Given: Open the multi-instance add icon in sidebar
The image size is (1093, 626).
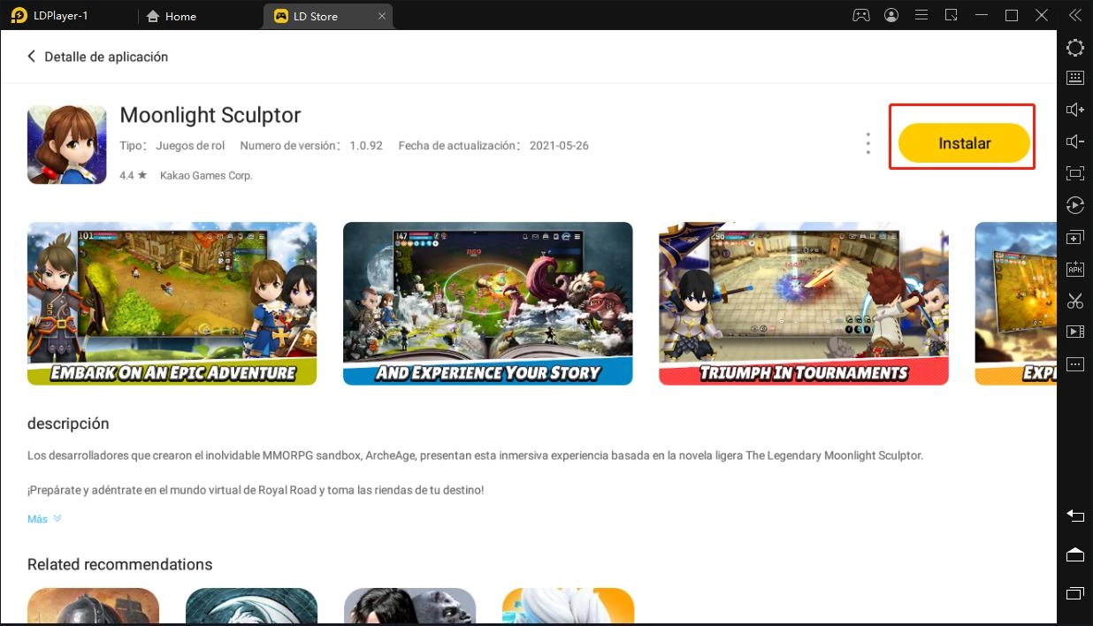Looking at the screenshot, I should 1075,237.
